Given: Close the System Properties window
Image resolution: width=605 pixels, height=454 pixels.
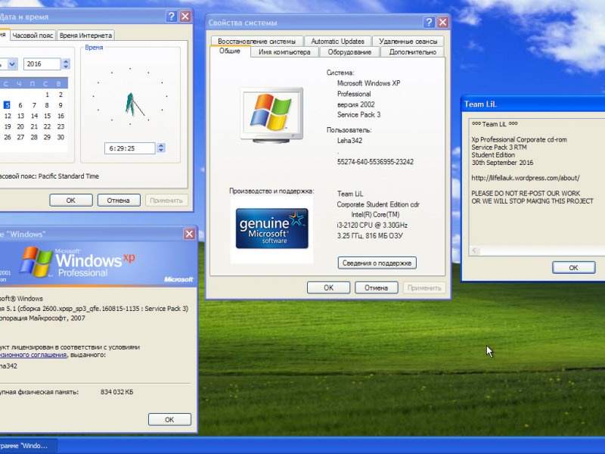Looking at the screenshot, I should pyautogui.click(x=442, y=22).
